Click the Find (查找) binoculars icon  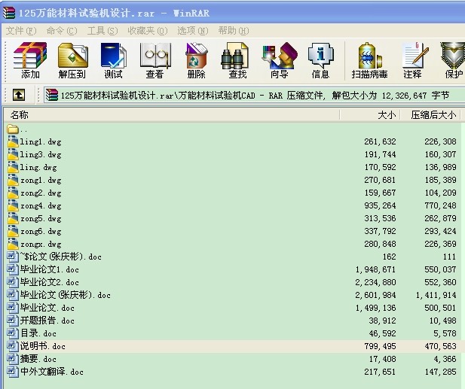[x=237, y=59]
